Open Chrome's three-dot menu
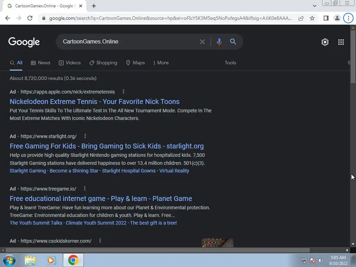The width and height of the screenshot is (356, 267). (348, 18)
